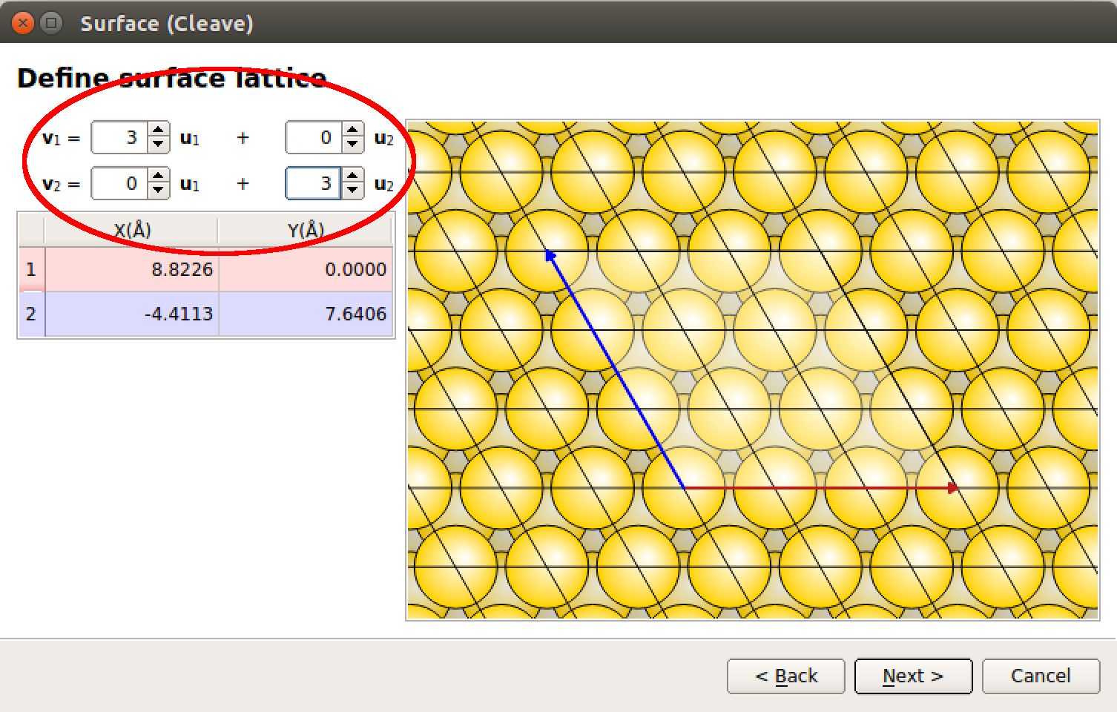
Task: Cancel the Surface Cleave dialog
Action: click(1041, 676)
